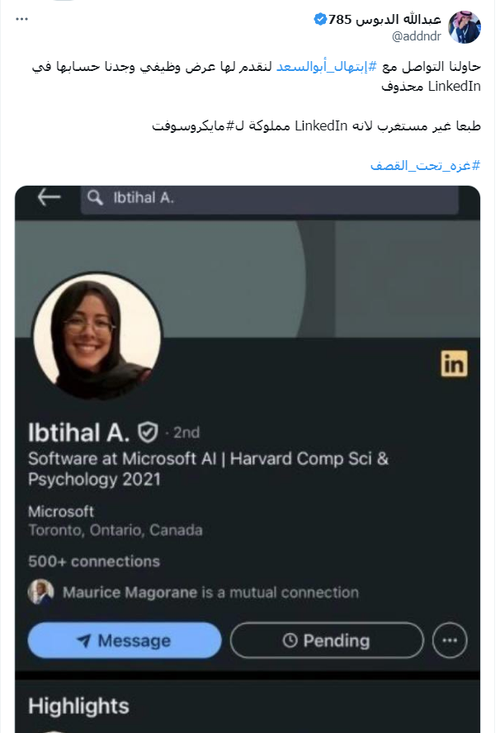Open the #إبتهال_أبوالسعد hashtag
This screenshot has height=733, width=500.
point(326,67)
